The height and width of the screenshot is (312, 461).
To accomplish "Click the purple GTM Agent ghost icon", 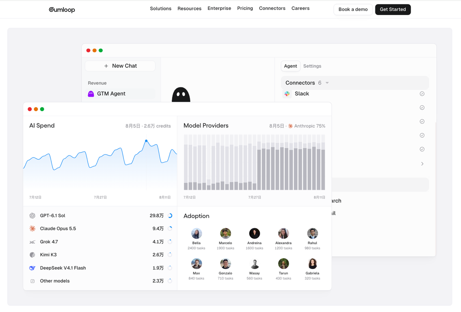I will tap(91, 94).
